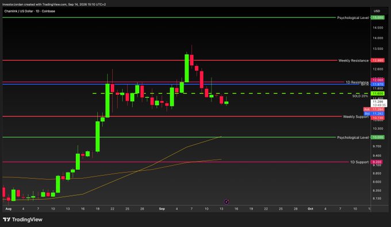Click the Ask 11.284 price tag
391x227 pixels.
tap(374, 109)
